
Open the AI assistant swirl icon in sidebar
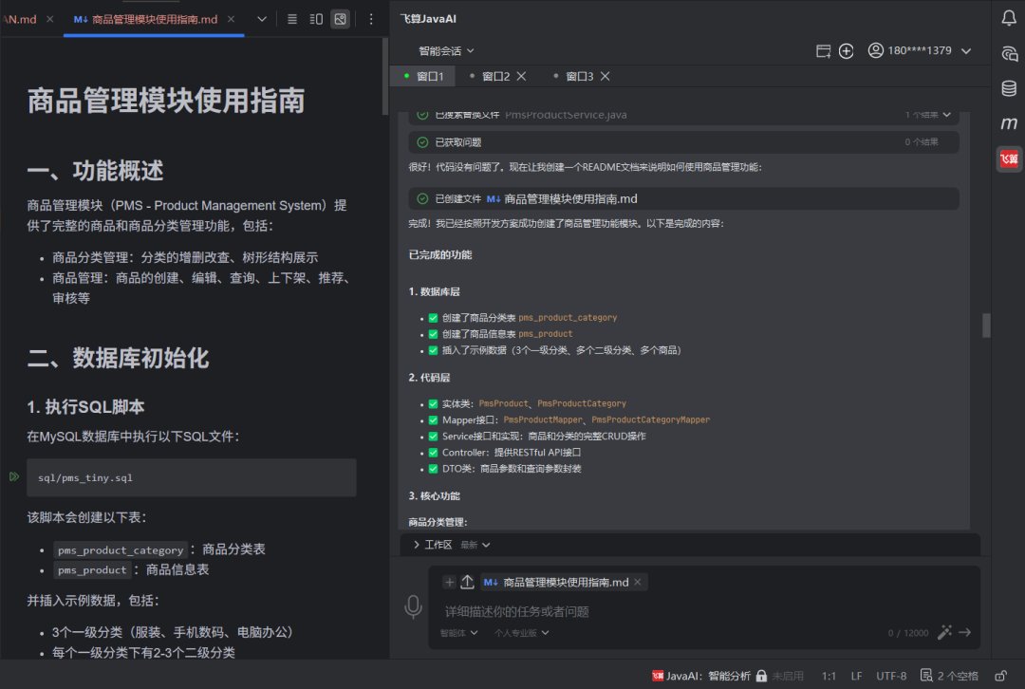[1009, 53]
